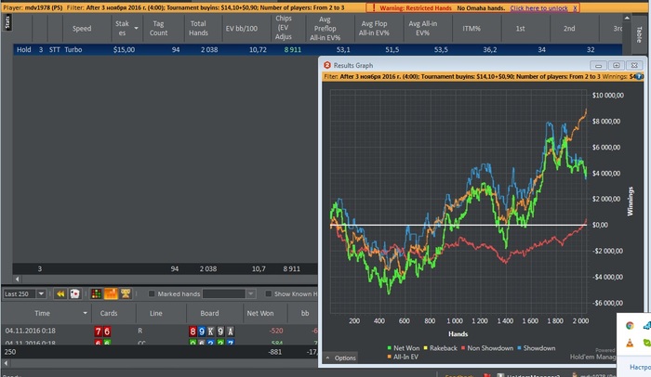Dismiss the Restricted Hands warning with X
This screenshot has height=377, width=651.
[575, 7]
